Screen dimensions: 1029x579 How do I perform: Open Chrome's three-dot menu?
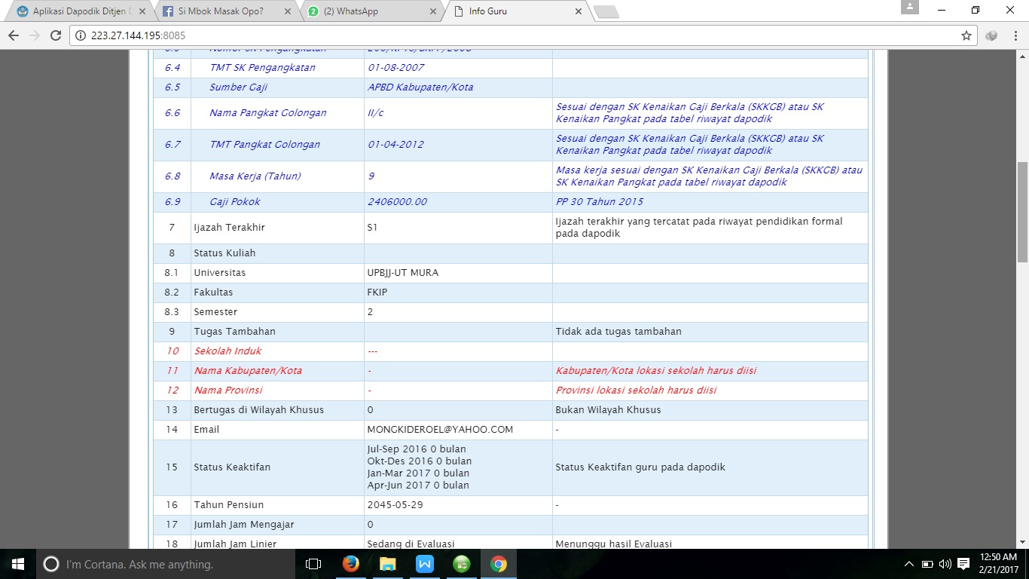click(1015, 35)
